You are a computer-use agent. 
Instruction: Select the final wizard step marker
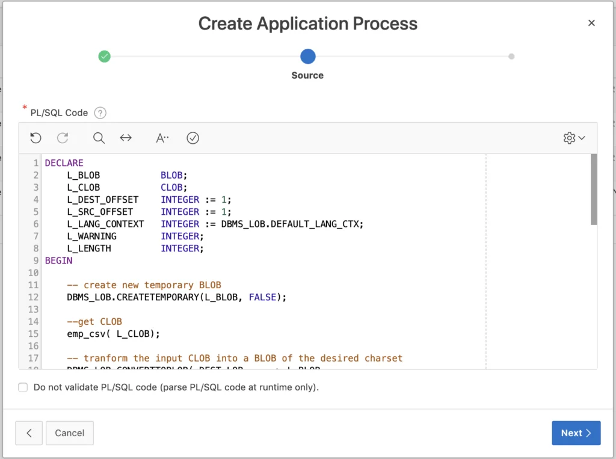[511, 57]
